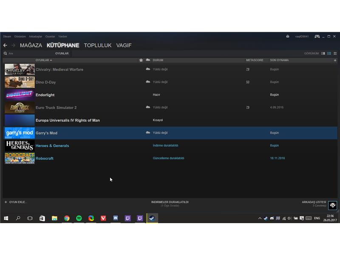The width and height of the screenshot is (340, 255).
Task: Click Steam icon in system tray
Action: [266, 218]
